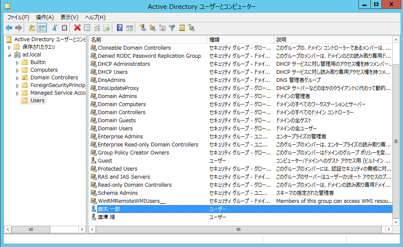This screenshot has width=403, height=247.
Task: Select the RAS and IAS Servers entry
Action: point(124,177)
